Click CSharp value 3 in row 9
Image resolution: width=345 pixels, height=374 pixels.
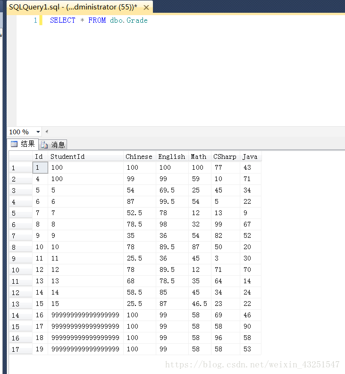tap(226, 258)
